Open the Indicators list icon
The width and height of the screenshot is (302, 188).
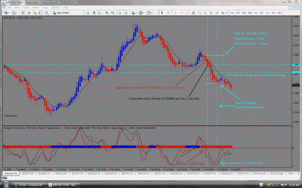coord(133,13)
